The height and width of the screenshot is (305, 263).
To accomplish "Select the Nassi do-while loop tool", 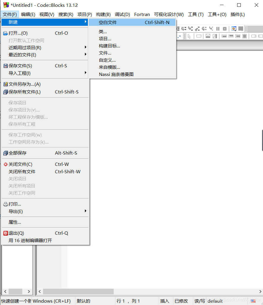I will coord(231,36).
